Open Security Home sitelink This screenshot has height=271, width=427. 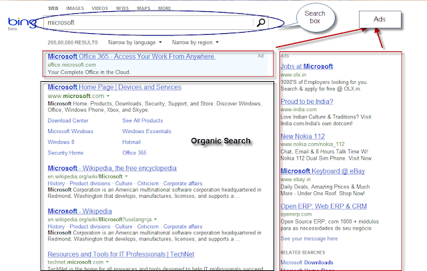coord(65,152)
